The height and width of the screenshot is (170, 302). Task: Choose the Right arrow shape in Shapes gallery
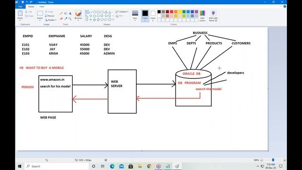[102, 16]
